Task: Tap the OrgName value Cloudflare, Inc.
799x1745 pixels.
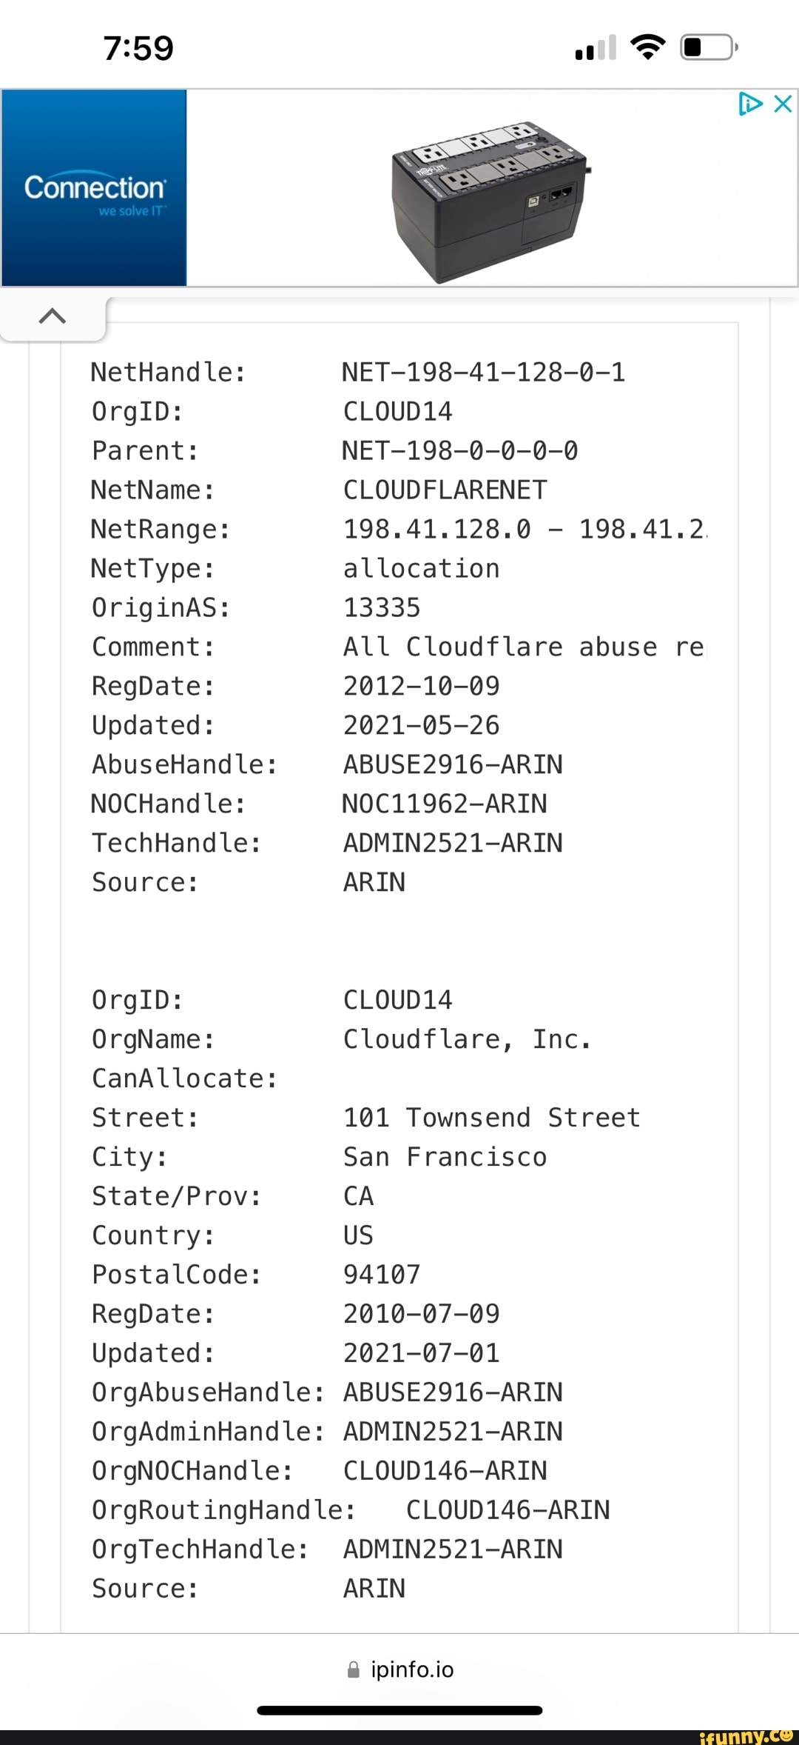Action: pos(467,1039)
